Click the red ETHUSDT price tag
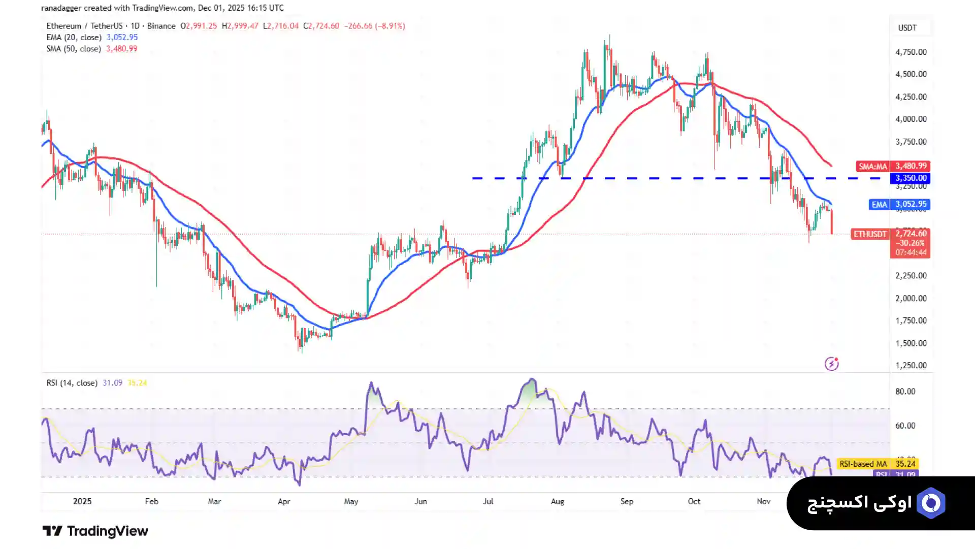Viewport: 975px width, 549px height. point(869,234)
